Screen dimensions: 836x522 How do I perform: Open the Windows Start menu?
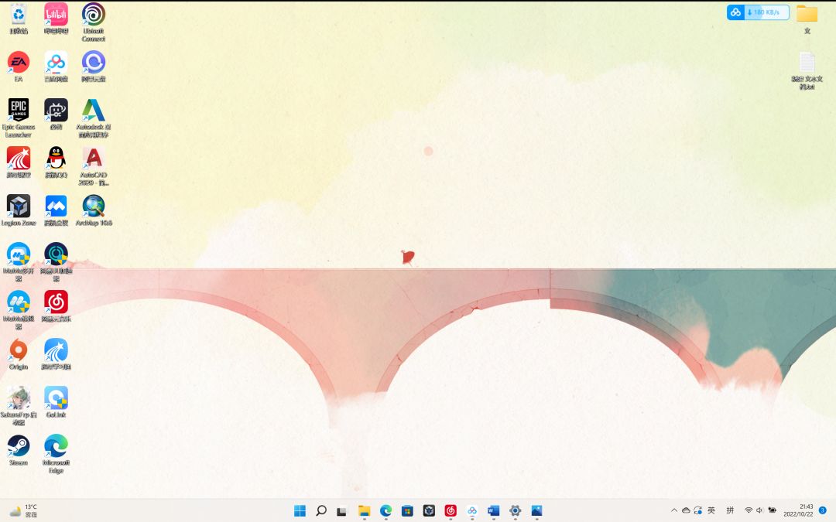pyautogui.click(x=300, y=511)
